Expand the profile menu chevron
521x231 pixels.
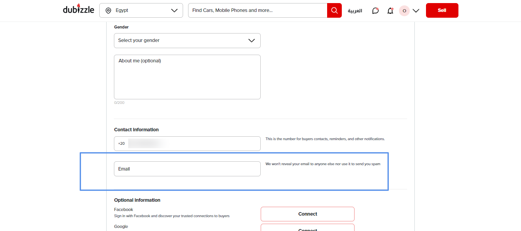coord(416,11)
